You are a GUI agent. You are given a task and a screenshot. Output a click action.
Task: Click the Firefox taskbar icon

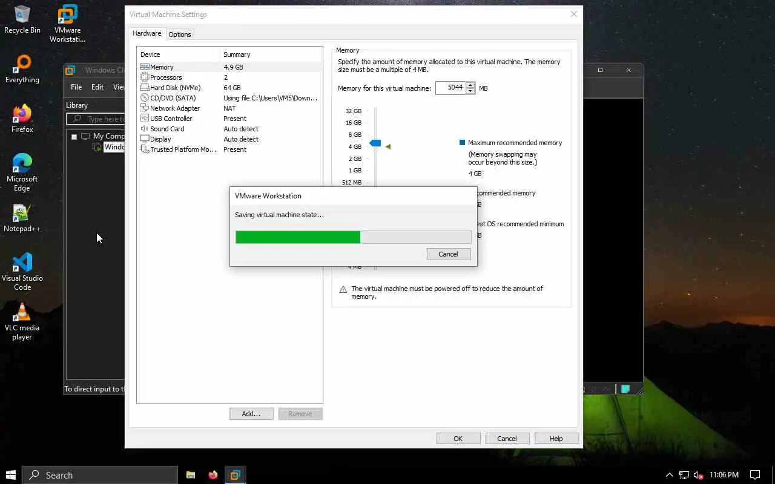click(213, 475)
